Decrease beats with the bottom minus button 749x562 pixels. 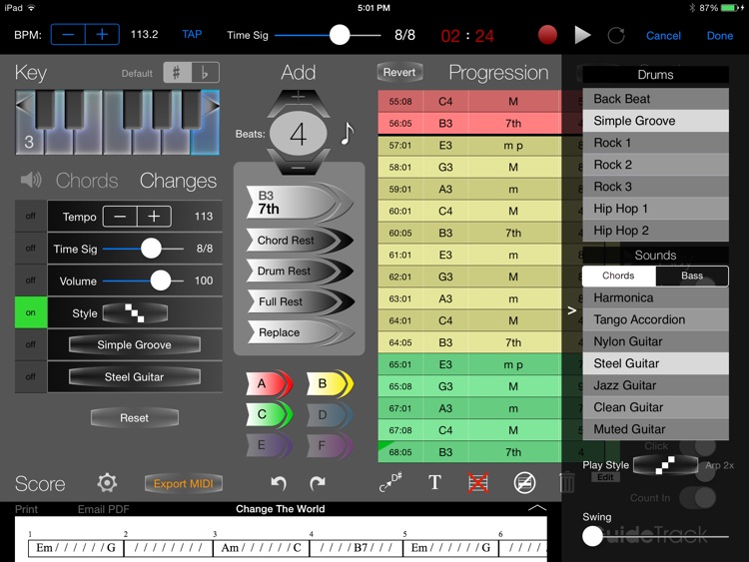[298, 165]
